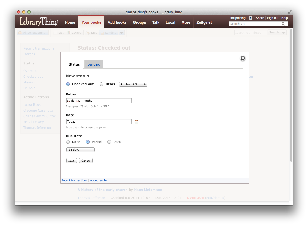This screenshot has height=226, width=308.
Task: Click the LibraryThing logo
Action: pyautogui.click(x=39, y=22)
